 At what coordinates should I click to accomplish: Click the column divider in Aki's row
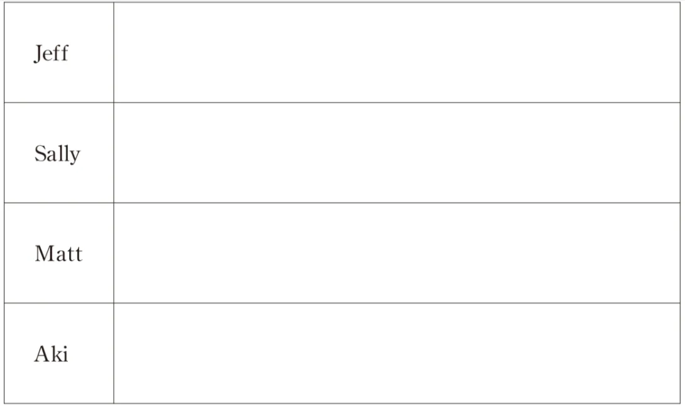tap(114, 354)
